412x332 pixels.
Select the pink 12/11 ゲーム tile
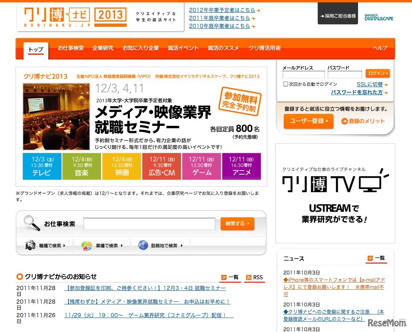point(201,166)
